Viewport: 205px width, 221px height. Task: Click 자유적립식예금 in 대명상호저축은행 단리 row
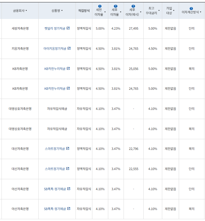57,109
